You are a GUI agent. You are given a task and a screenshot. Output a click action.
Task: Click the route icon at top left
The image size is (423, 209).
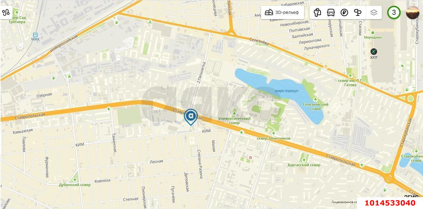point(6,13)
